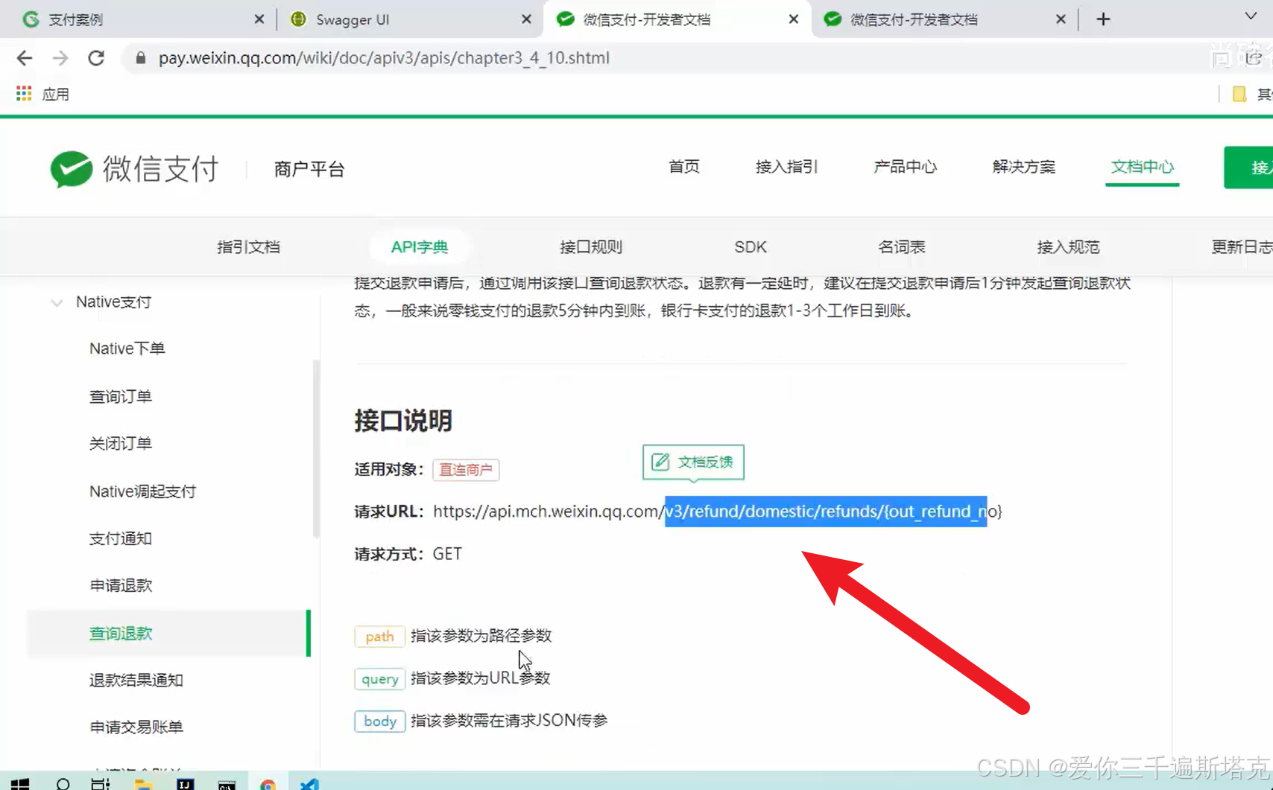1273x790 pixels.
Task: Open 申请退款 in sidebar
Action: tap(121, 585)
